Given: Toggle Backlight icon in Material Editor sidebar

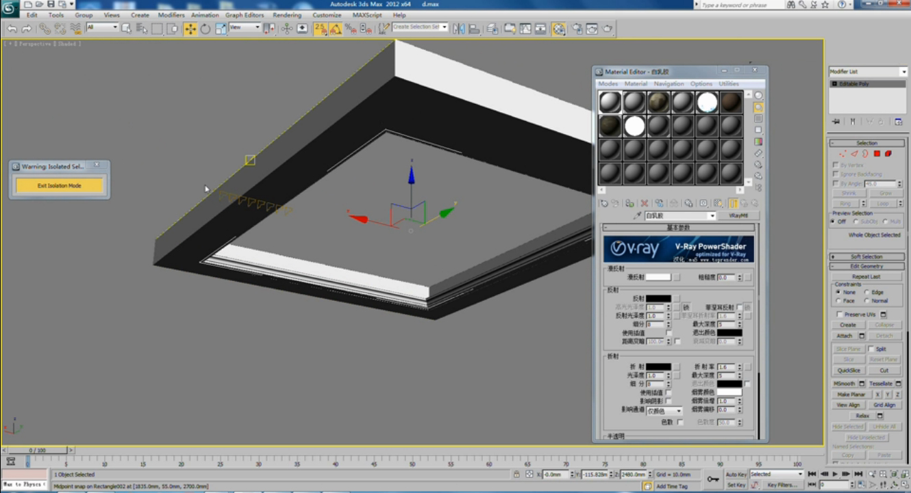Looking at the screenshot, I should 758,107.
